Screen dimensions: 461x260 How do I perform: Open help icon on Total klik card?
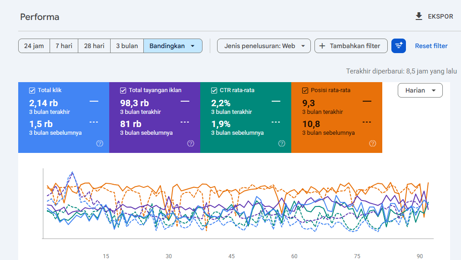100,143
